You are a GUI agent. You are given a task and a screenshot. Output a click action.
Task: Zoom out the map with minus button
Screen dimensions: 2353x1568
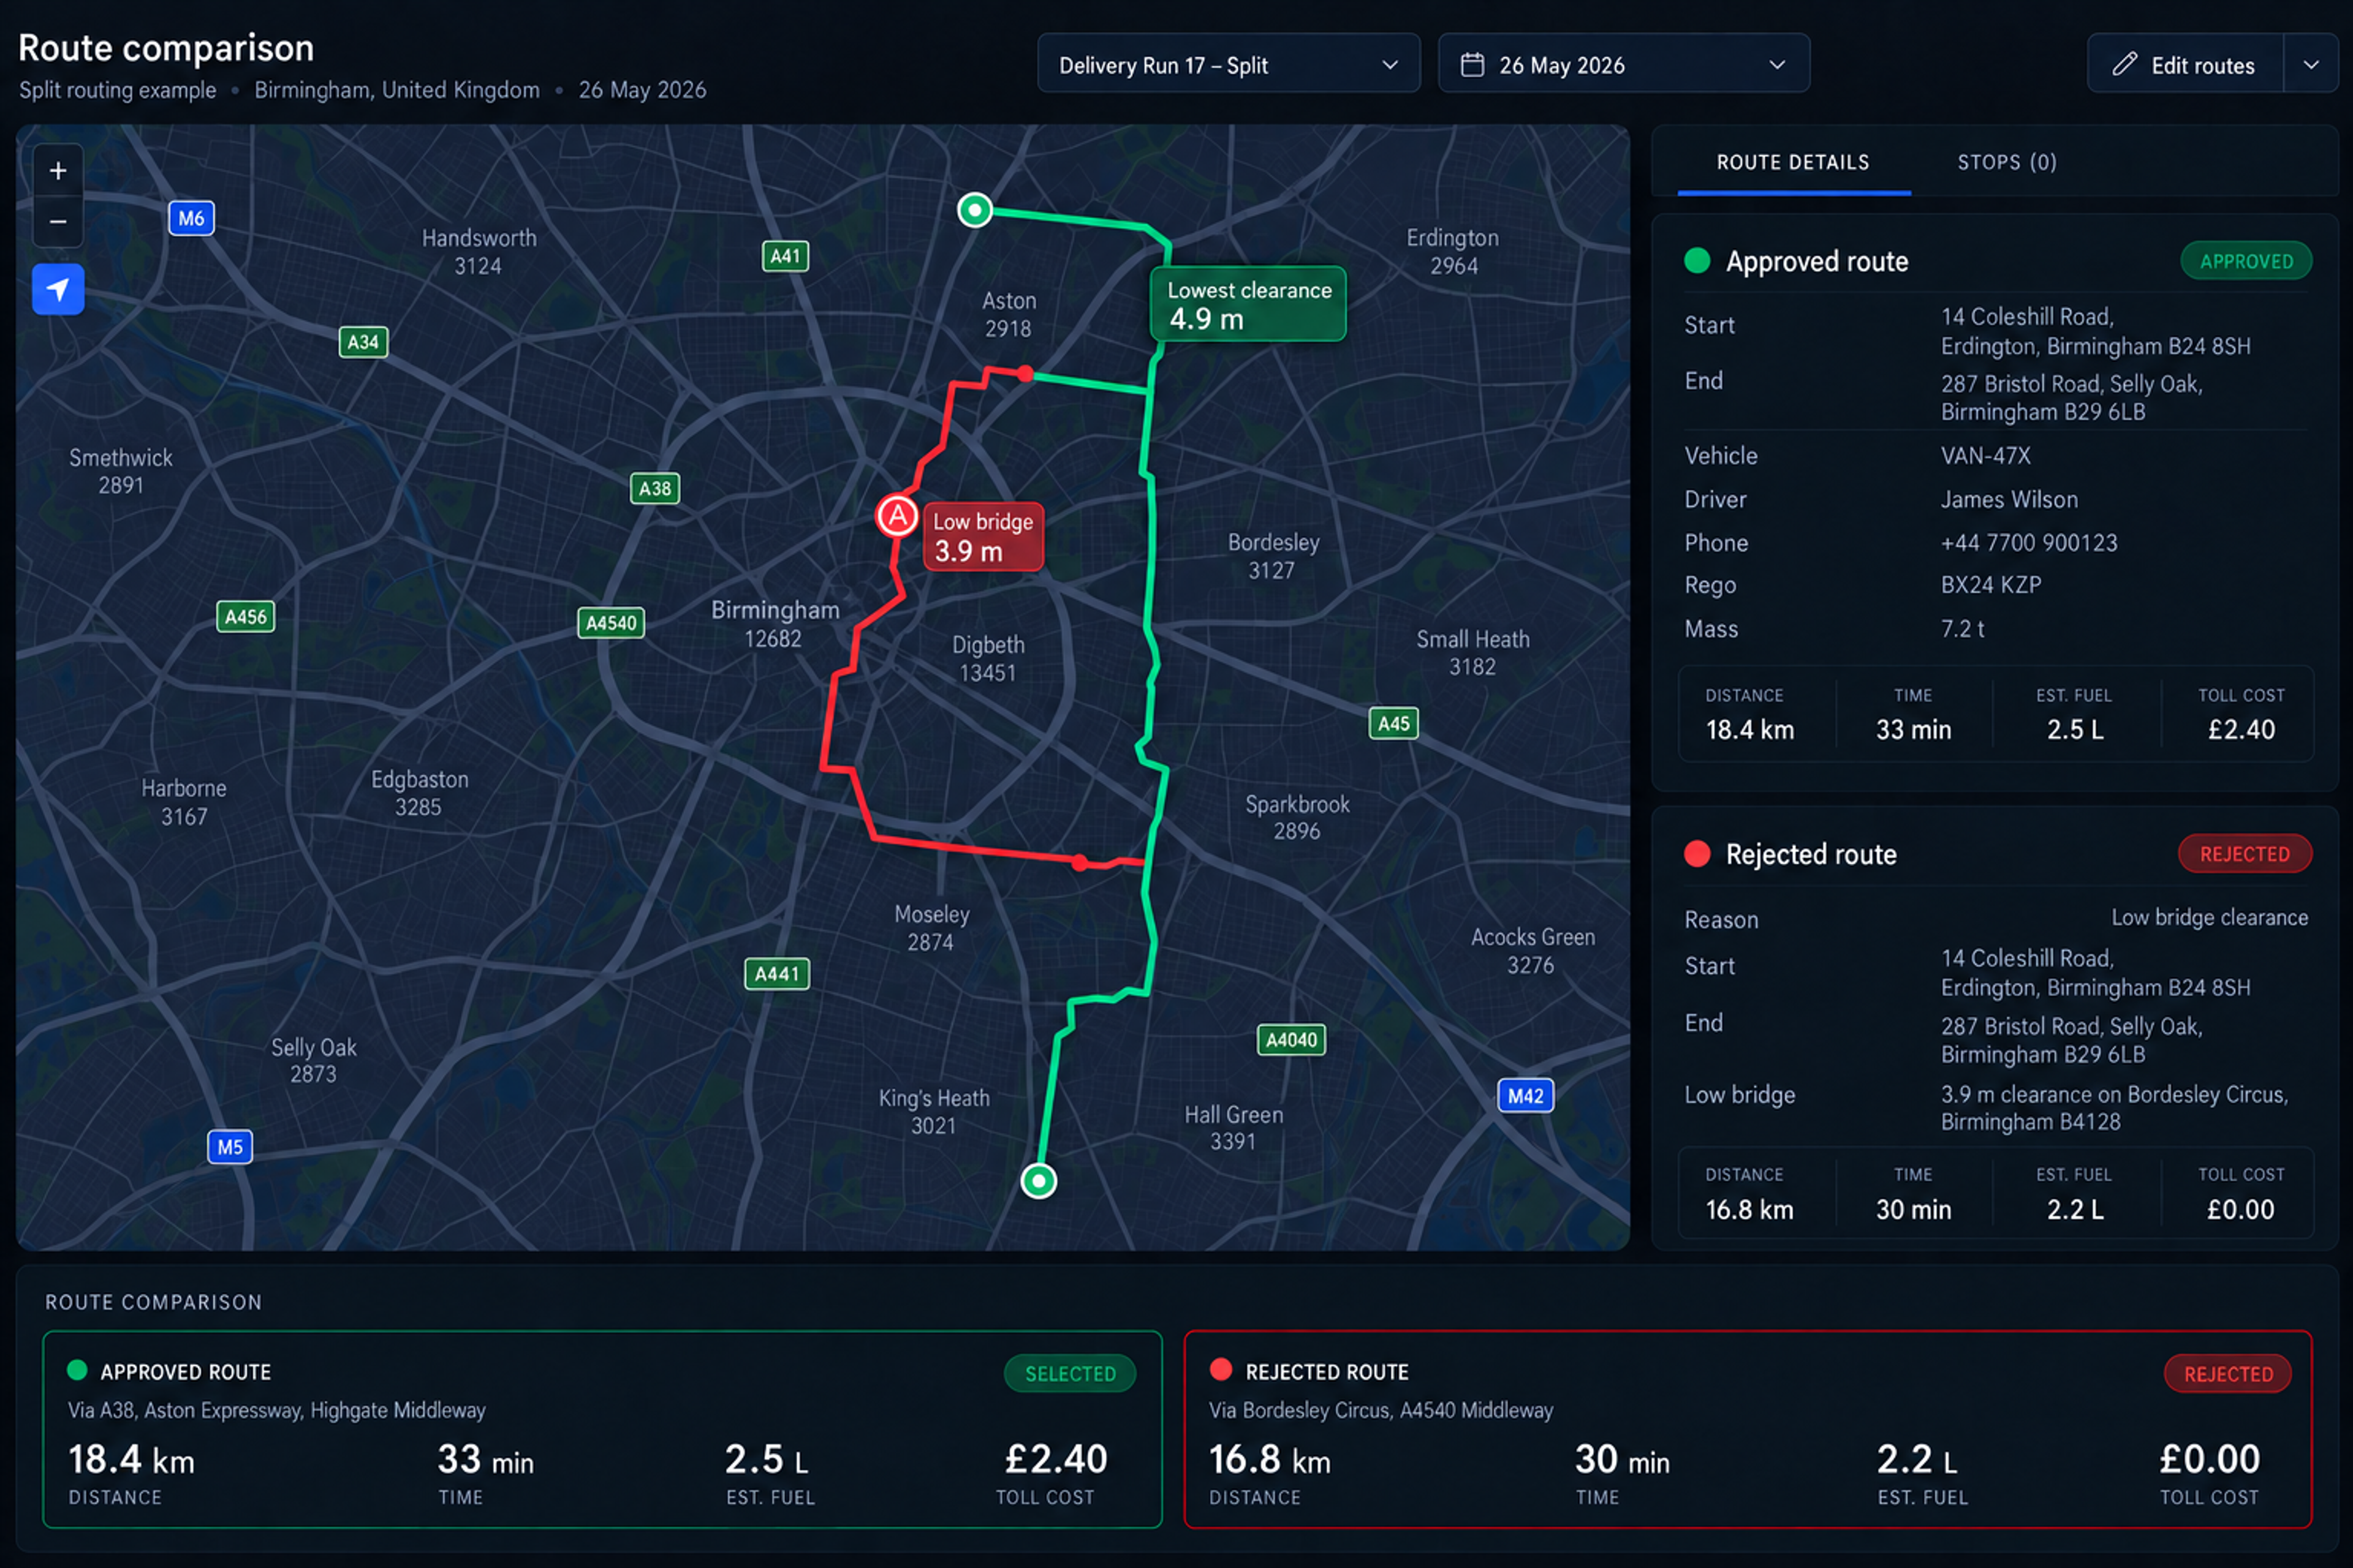pyautogui.click(x=58, y=221)
